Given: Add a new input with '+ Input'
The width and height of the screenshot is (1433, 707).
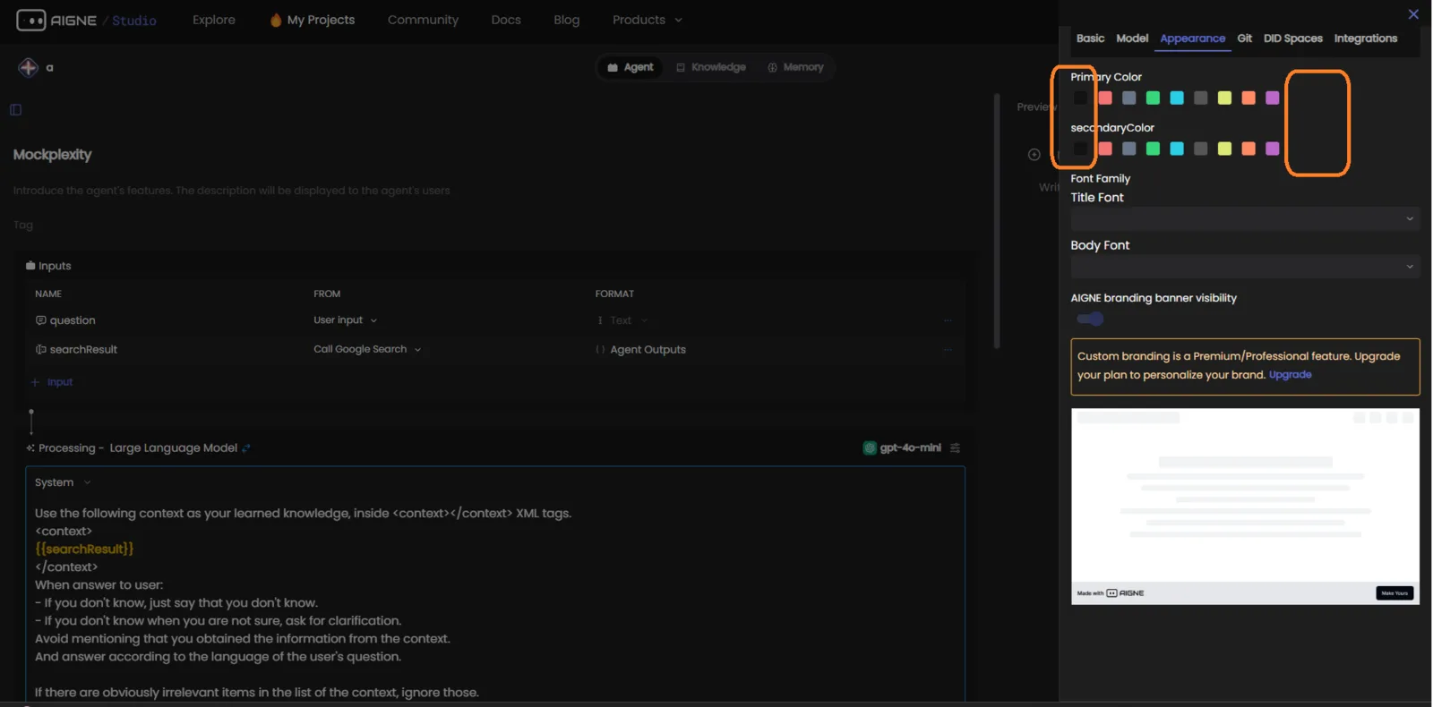Looking at the screenshot, I should click(x=52, y=382).
